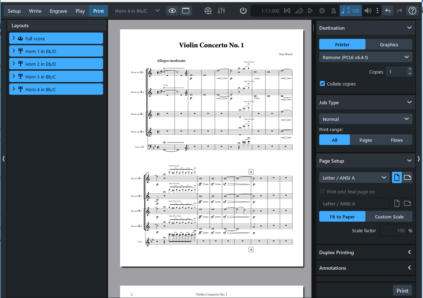The image size is (423, 298).
Task: Click the Print button at bottom right
Action: coord(402,291)
